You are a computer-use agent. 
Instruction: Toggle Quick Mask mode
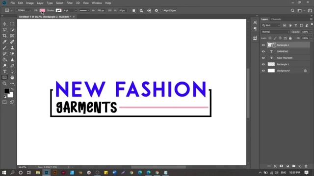4,102
